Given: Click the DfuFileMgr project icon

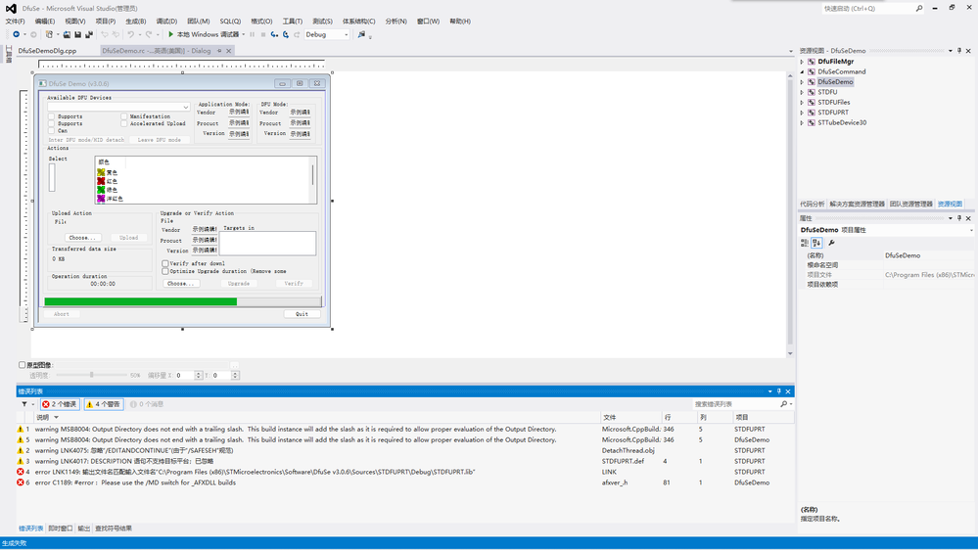Looking at the screenshot, I should [812, 61].
